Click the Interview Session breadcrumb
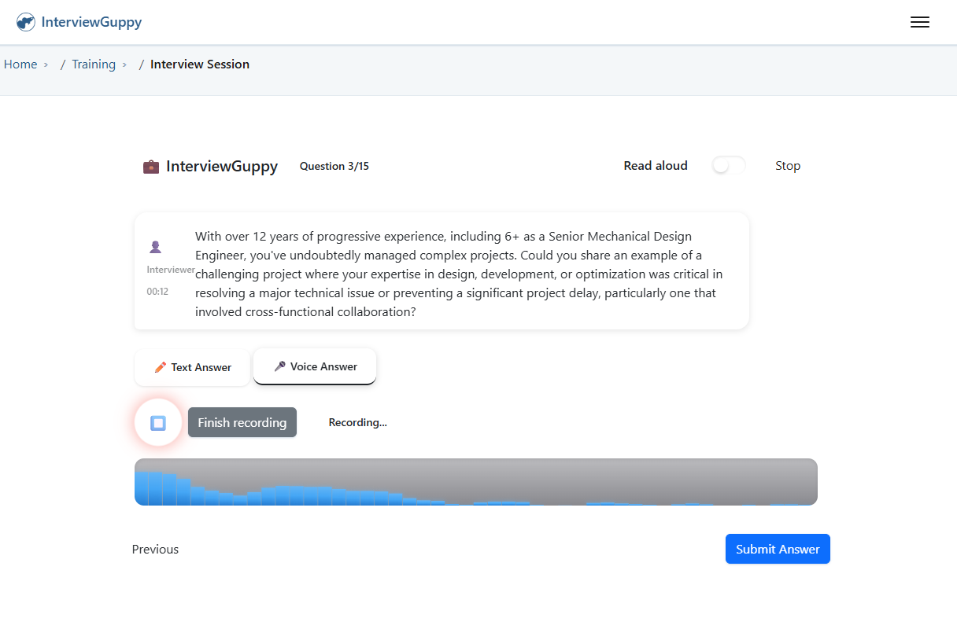 tap(200, 64)
